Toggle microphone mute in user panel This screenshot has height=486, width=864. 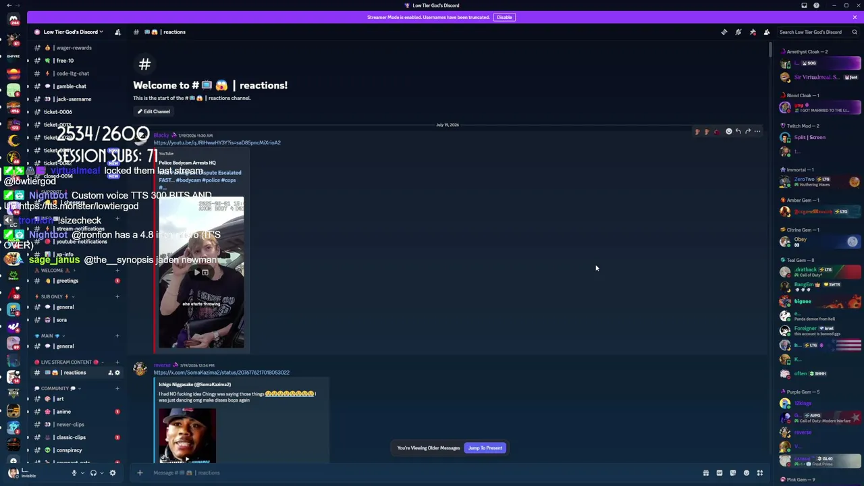pyautogui.click(x=74, y=473)
